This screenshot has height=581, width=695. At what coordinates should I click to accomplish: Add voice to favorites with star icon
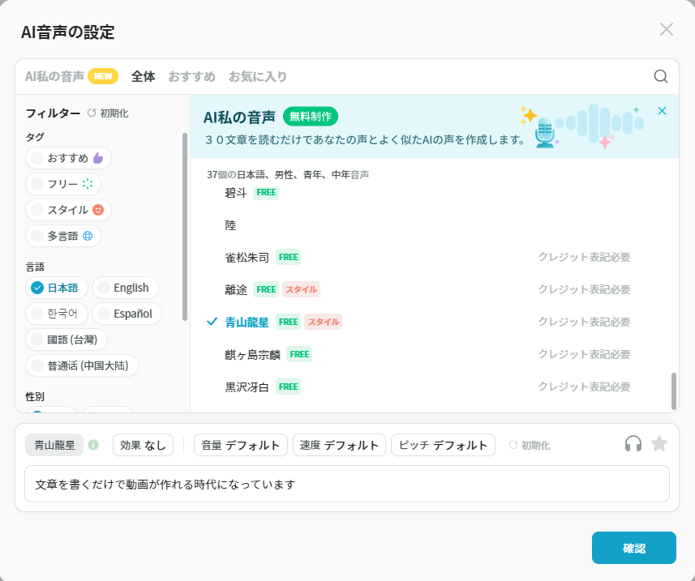(x=659, y=444)
